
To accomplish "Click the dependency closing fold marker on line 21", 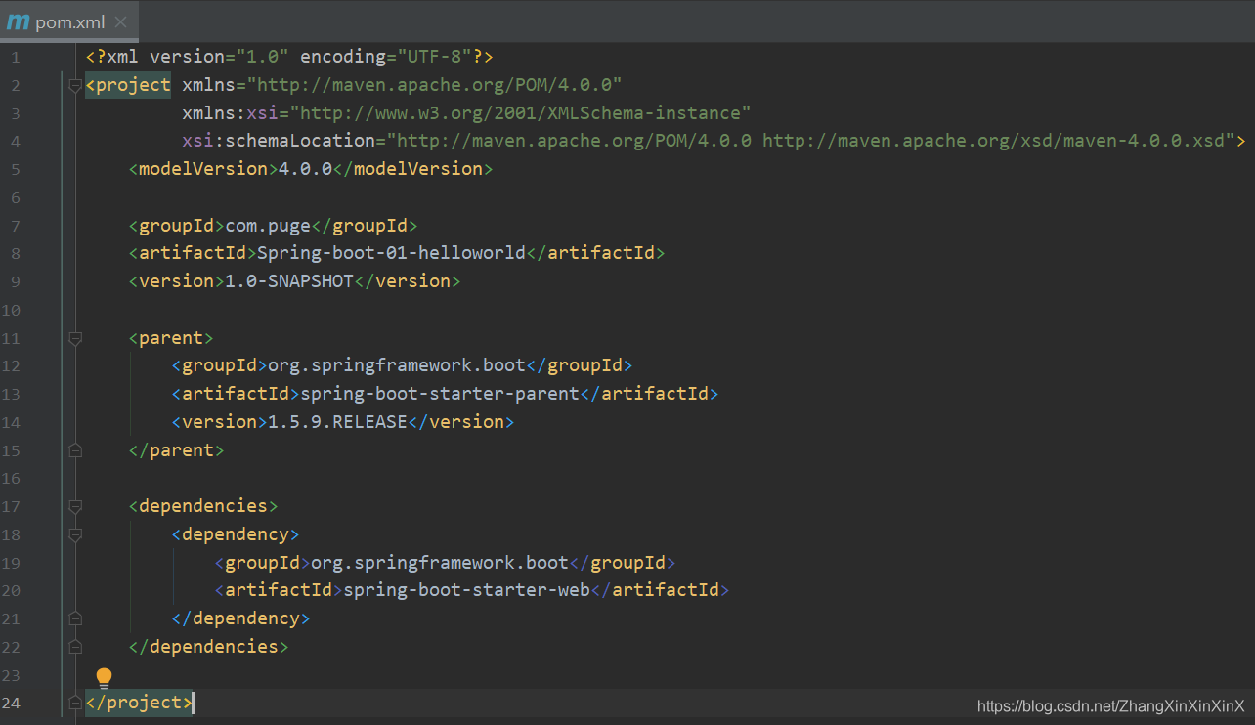I will (x=75, y=618).
